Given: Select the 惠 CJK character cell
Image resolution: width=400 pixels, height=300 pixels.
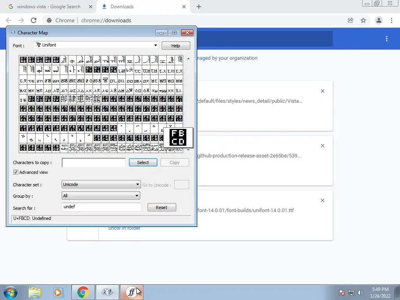Looking at the screenshot, I should (x=80, y=99).
